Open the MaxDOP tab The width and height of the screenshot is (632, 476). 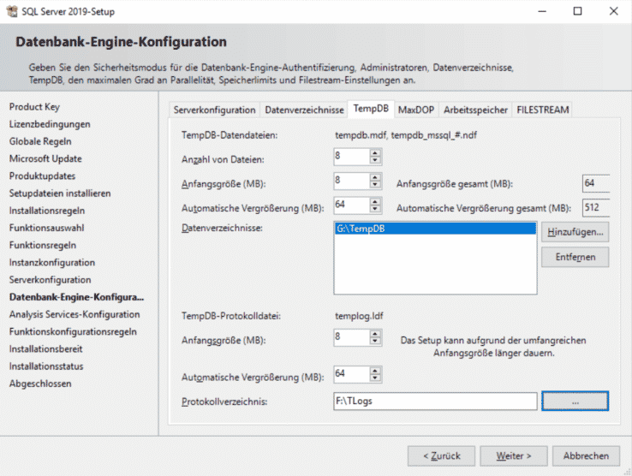[416, 110]
